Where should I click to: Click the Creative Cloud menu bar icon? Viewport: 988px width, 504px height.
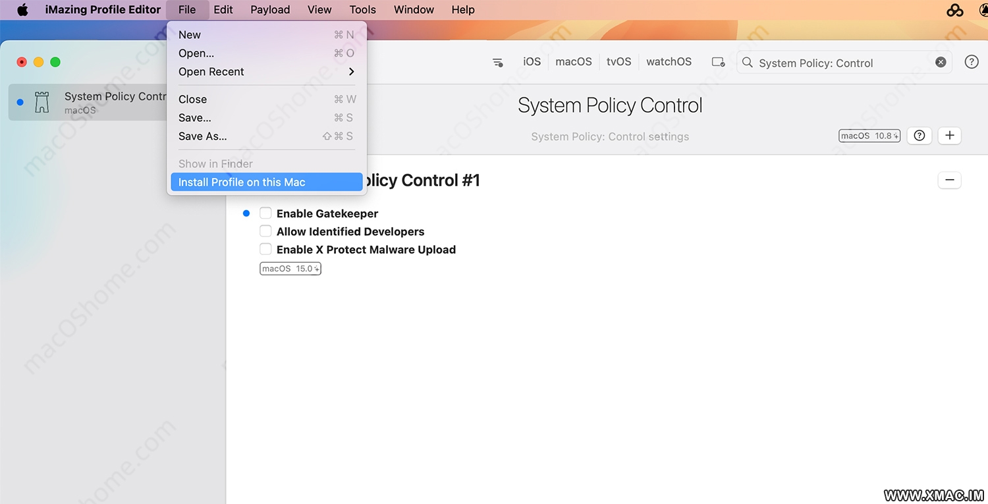(x=954, y=10)
